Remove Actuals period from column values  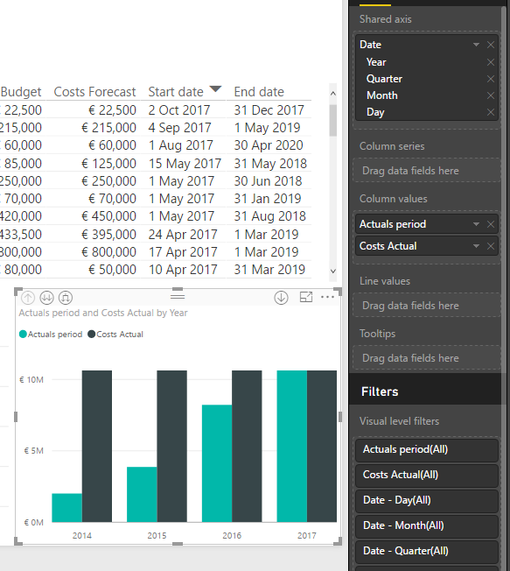click(491, 224)
